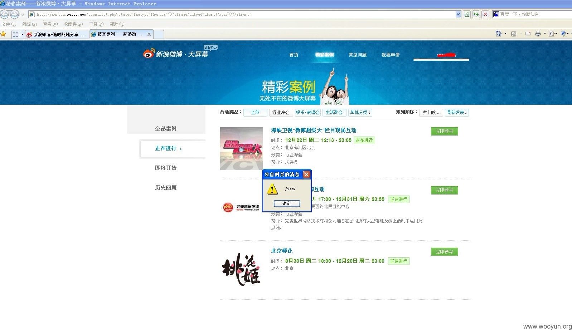The width and height of the screenshot is (572, 330).
Task: Sort list by 热门度
Action: (x=431, y=113)
